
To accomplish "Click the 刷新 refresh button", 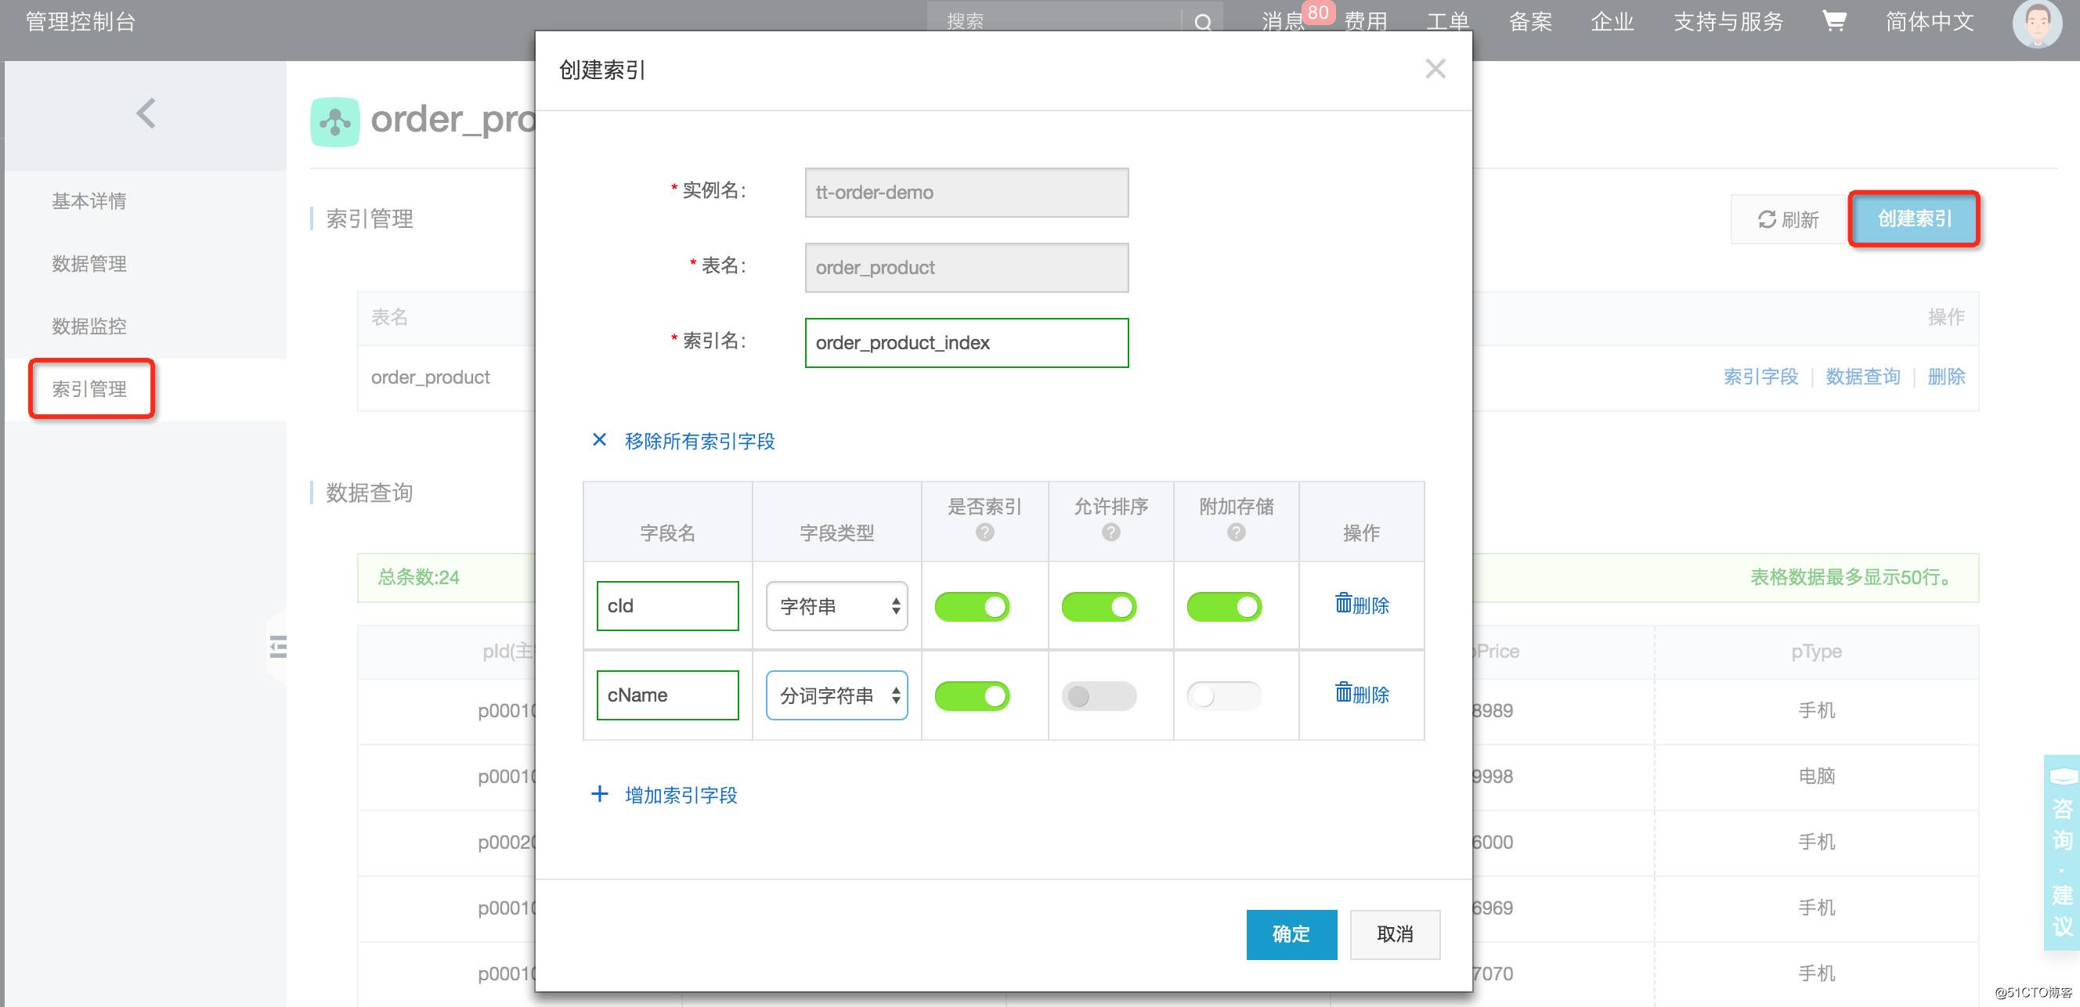I will pos(1789,220).
